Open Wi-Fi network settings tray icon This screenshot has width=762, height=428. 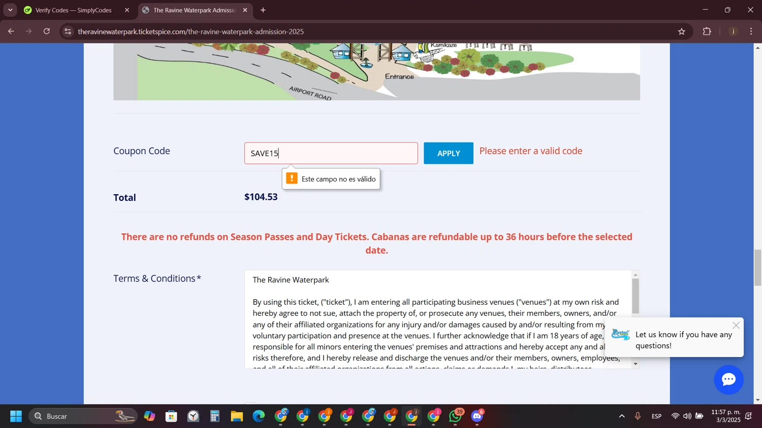[675, 416]
